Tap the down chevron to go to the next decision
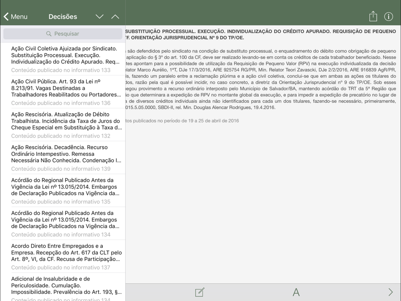This screenshot has height=301, width=401. coord(99,16)
